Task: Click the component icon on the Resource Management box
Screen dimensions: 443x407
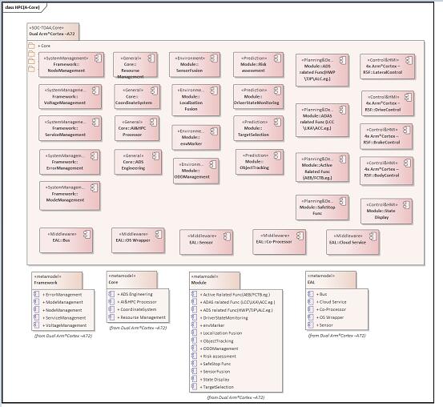Action: pos(151,58)
